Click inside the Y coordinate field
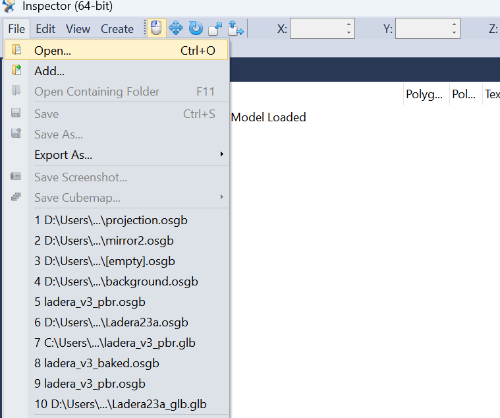 click(422, 29)
